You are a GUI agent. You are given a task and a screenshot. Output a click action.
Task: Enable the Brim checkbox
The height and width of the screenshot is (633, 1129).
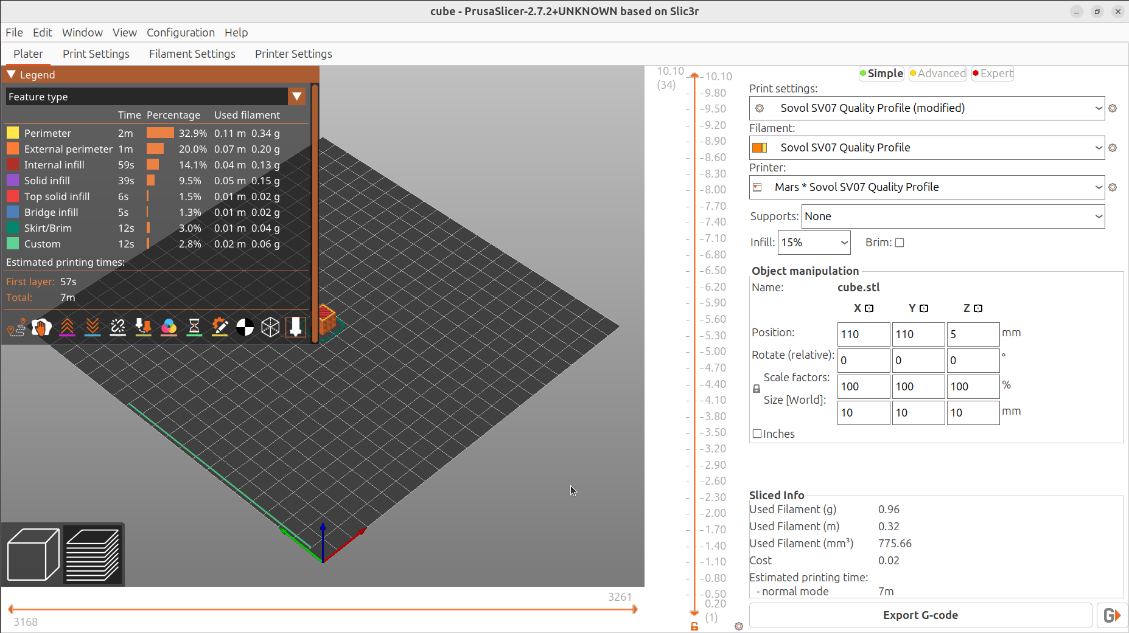coord(900,243)
